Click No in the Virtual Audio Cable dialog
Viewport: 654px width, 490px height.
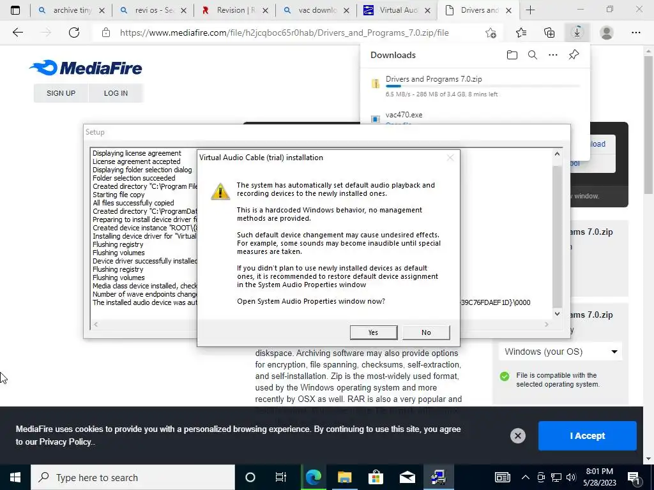426,332
